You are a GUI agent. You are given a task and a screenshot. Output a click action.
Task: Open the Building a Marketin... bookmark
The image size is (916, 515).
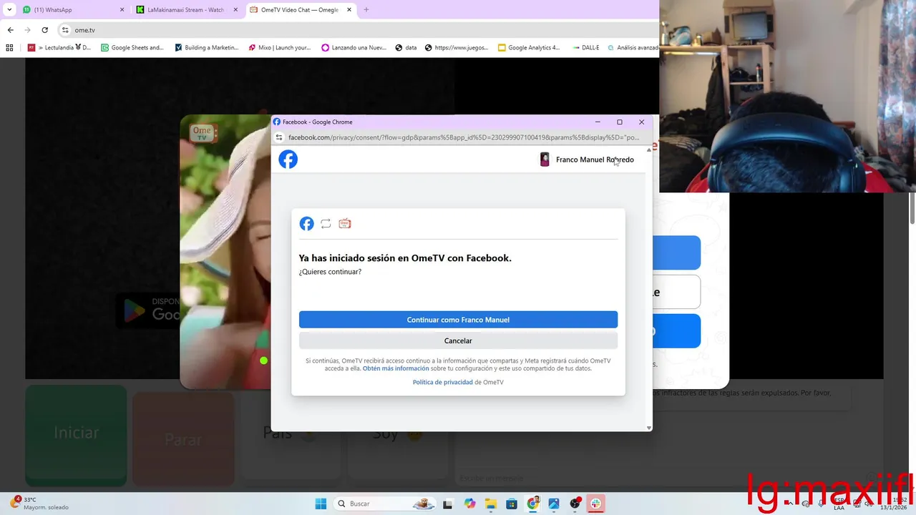point(207,48)
